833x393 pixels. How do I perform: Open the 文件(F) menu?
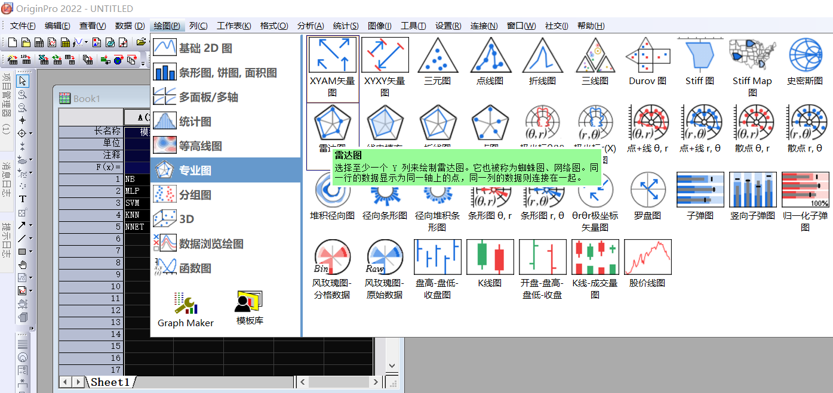pos(23,26)
